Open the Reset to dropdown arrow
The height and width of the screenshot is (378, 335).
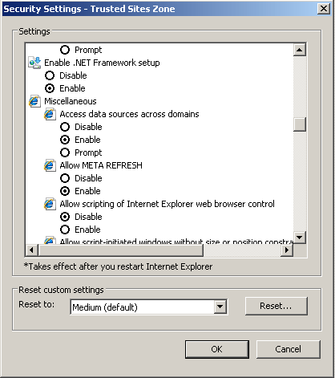[x=220, y=307]
